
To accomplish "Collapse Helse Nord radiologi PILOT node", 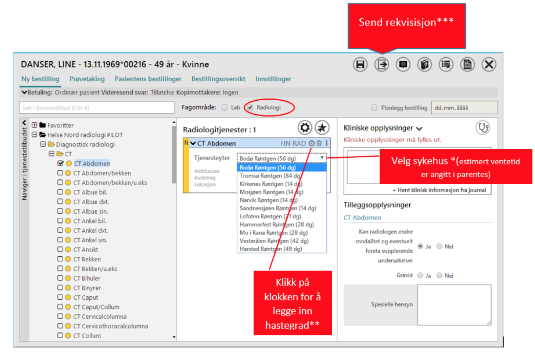I will pyautogui.click(x=34, y=135).
